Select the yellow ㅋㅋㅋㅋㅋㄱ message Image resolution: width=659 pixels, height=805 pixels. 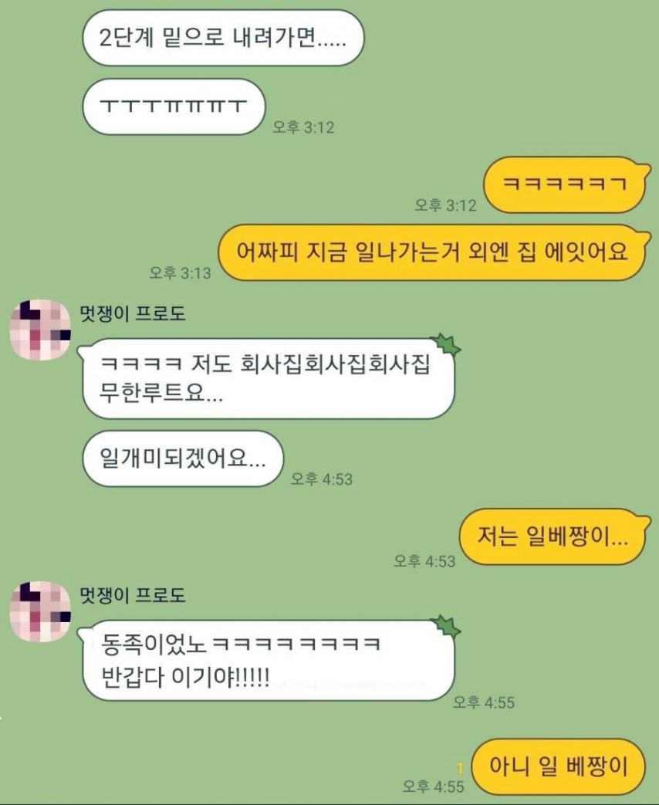(x=566, y=184)
